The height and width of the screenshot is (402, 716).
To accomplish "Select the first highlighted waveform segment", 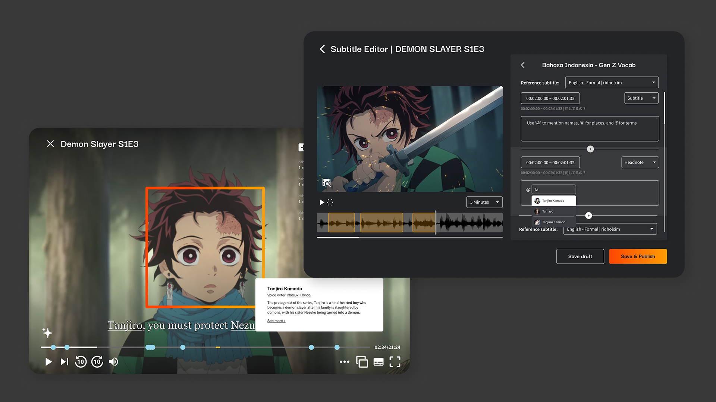I will [341, 223].
